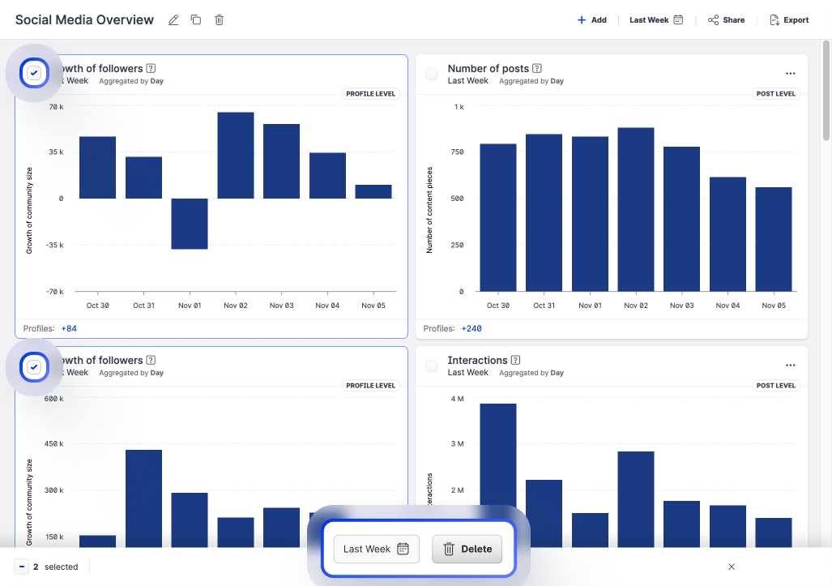This screenshot has height=586, width=832.
Task: Duplicate dashboard using the copy icon
Action: (x=196, y=20)
